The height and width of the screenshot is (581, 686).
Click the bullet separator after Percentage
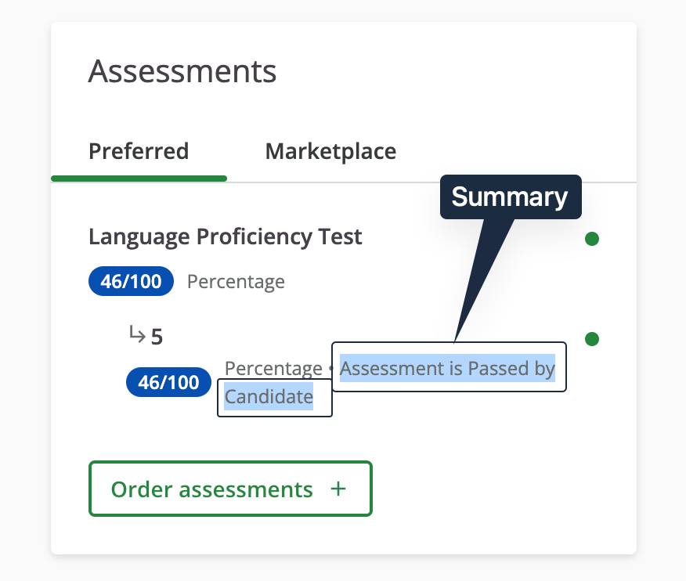tap(330, 368)
